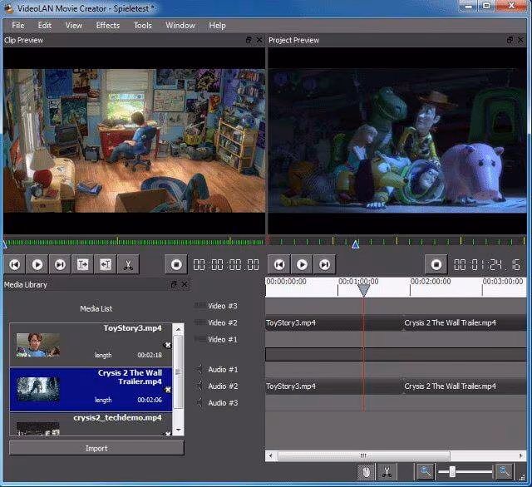This screenshot has height=487, width=532.
Task: Click the Clip Preview scissors cut button
Action: coord(128,264)
